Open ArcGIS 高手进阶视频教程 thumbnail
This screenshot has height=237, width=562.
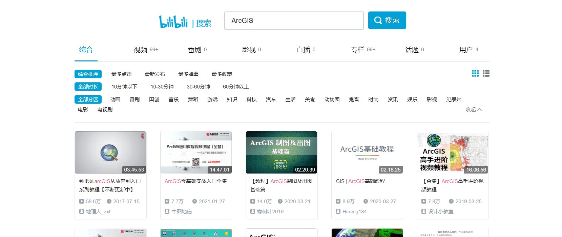(x=453, y=152)
